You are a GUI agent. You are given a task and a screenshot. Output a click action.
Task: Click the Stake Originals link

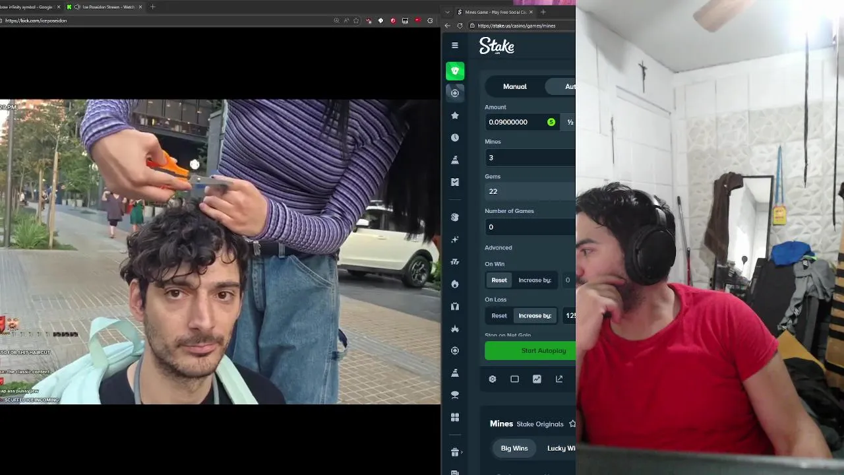(x=540, y=424)
